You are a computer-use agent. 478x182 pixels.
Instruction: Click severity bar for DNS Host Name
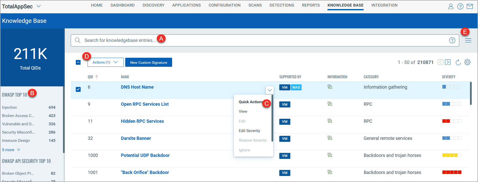tap(452, 87)
